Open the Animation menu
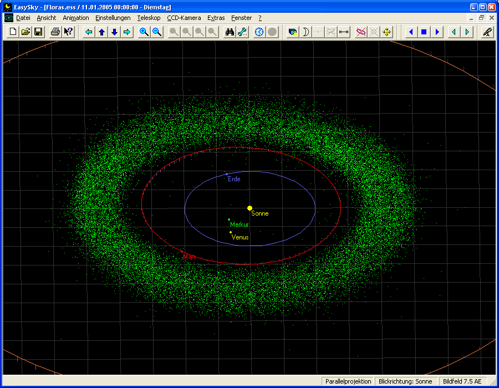The width and height of the screenshot is (499, 388). click(x=76, y=18)
